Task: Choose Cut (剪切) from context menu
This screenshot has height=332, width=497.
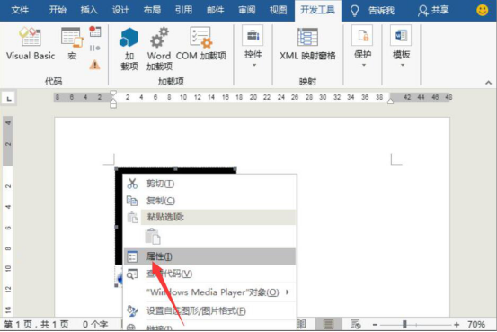Action: tap(209, 184)
